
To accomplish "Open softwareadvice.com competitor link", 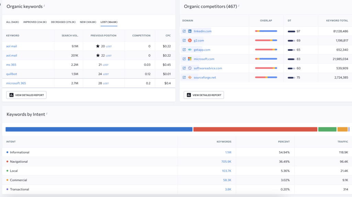I will click(208, 68).
